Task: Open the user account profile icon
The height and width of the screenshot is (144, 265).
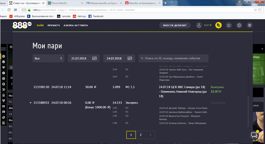Action: coord(199,25)
